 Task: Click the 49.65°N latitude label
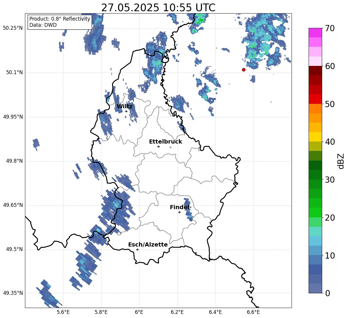13,205
